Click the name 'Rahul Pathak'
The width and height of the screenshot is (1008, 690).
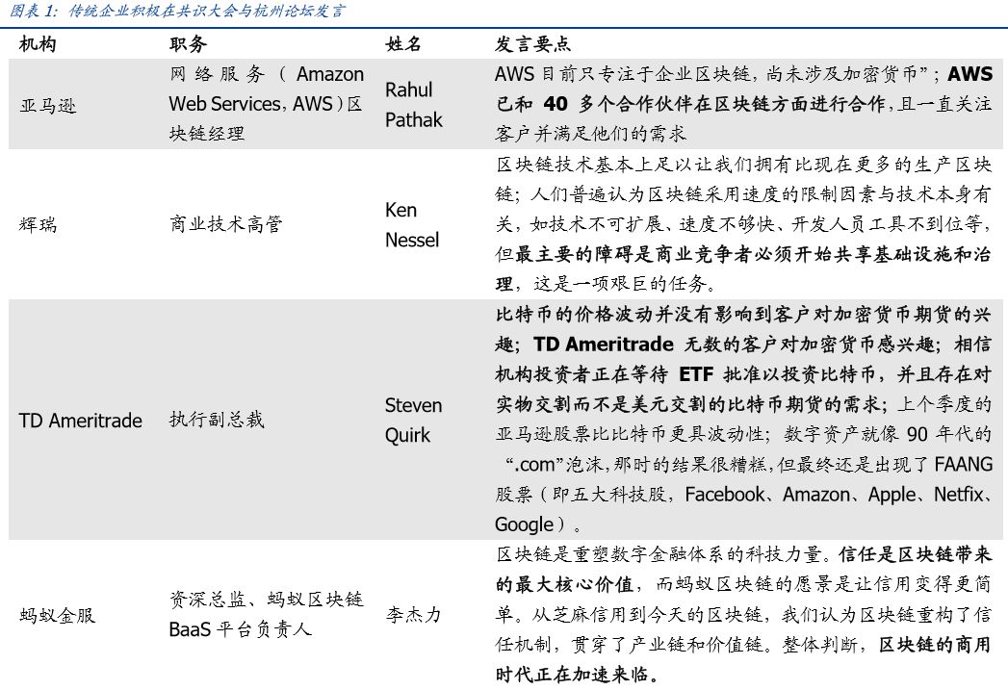tap(413, 104)
